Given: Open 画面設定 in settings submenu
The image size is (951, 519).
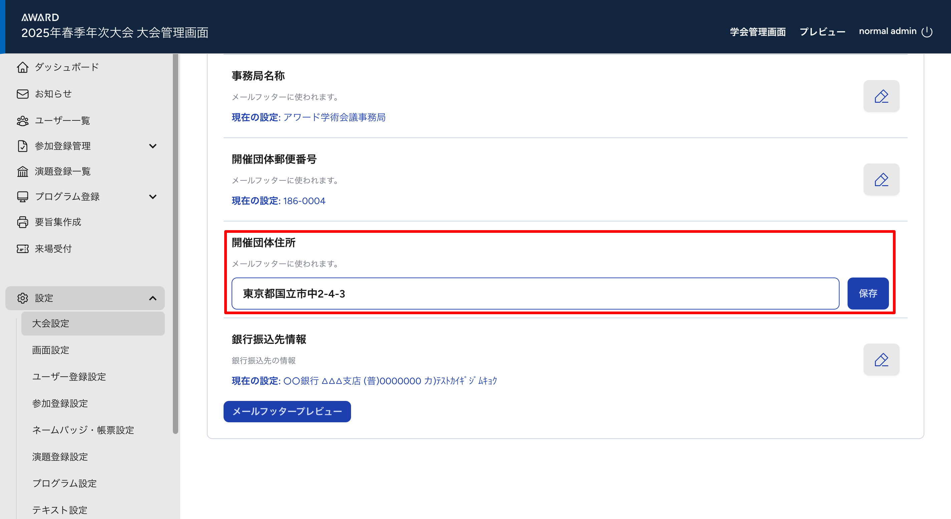Looking at the screenshot, I should tap(51, 350).
